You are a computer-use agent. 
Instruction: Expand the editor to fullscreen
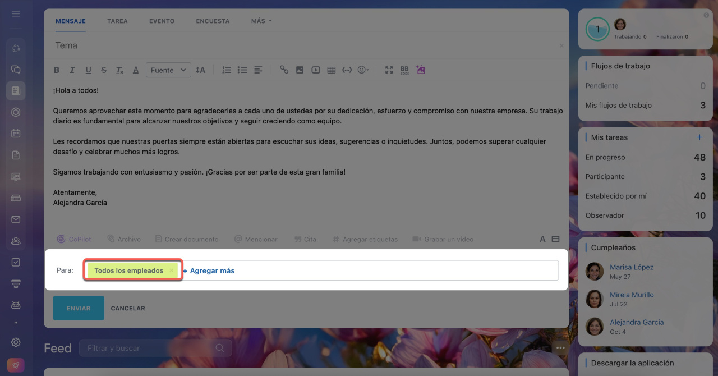[389, 70]
